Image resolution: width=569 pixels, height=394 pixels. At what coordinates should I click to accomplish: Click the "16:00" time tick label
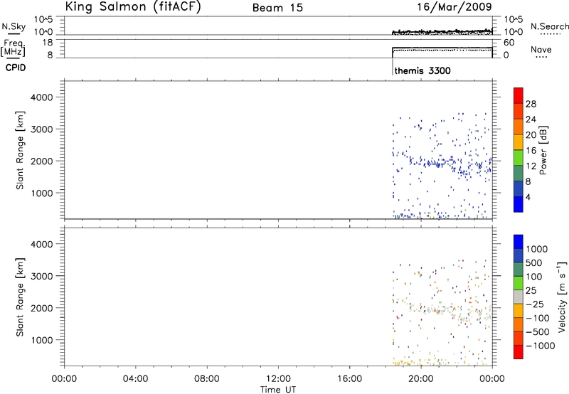point(349,379)
